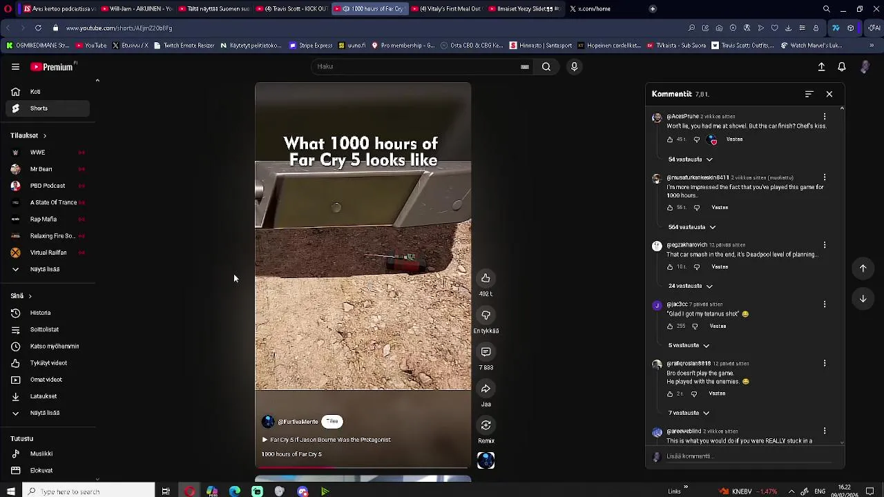Open YouTube notifications bell
The image size is (884, 497).
coord(842,67)
